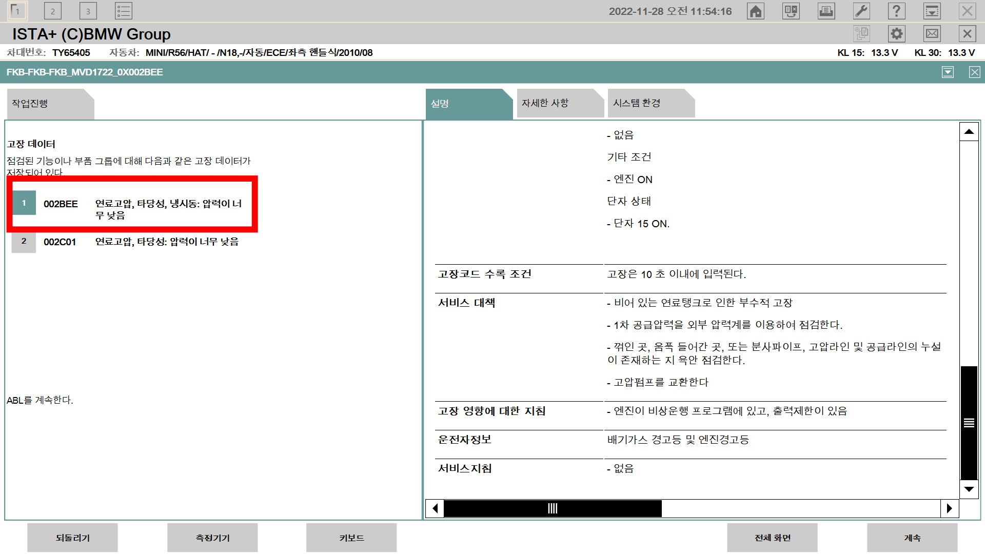Click the operations list icon beside window 3
This screenshot has width=985, height=554.
pos(124,11)
